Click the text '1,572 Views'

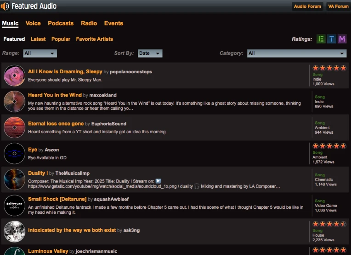coord(323,162)
